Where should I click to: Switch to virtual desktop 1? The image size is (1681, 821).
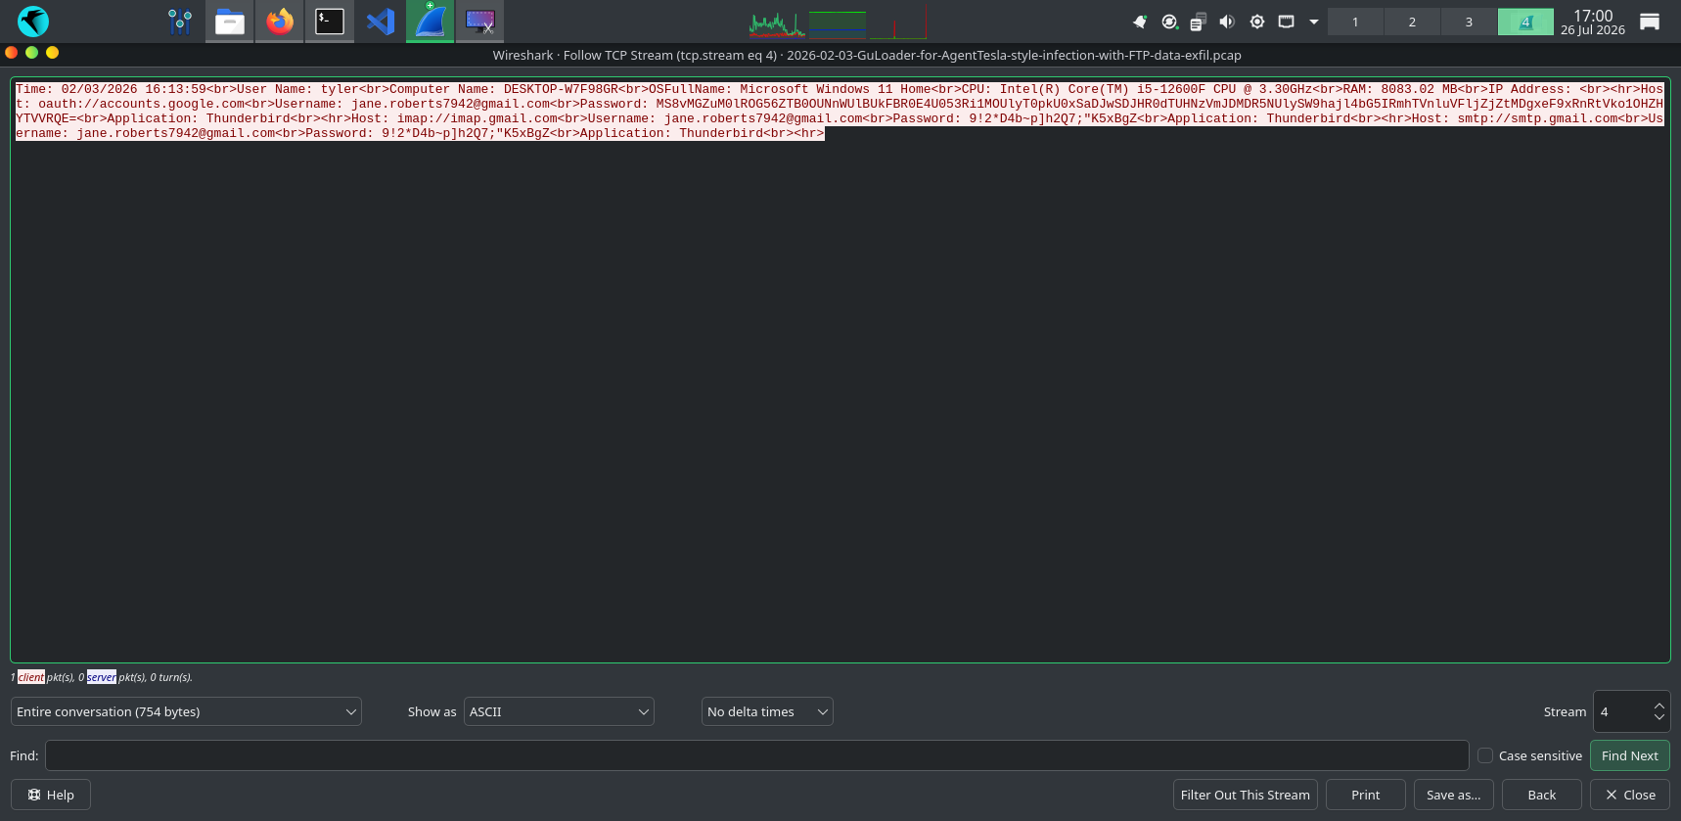pyautogui.click(x=1355, y=22)
